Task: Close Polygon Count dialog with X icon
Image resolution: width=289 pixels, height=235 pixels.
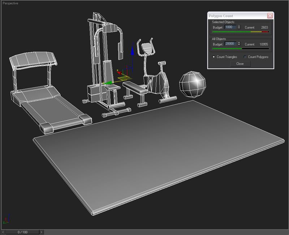Action: coord(269,16)
